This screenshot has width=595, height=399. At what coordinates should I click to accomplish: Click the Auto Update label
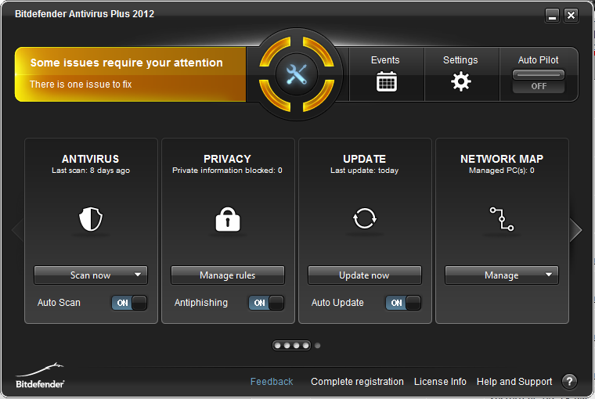337,303
